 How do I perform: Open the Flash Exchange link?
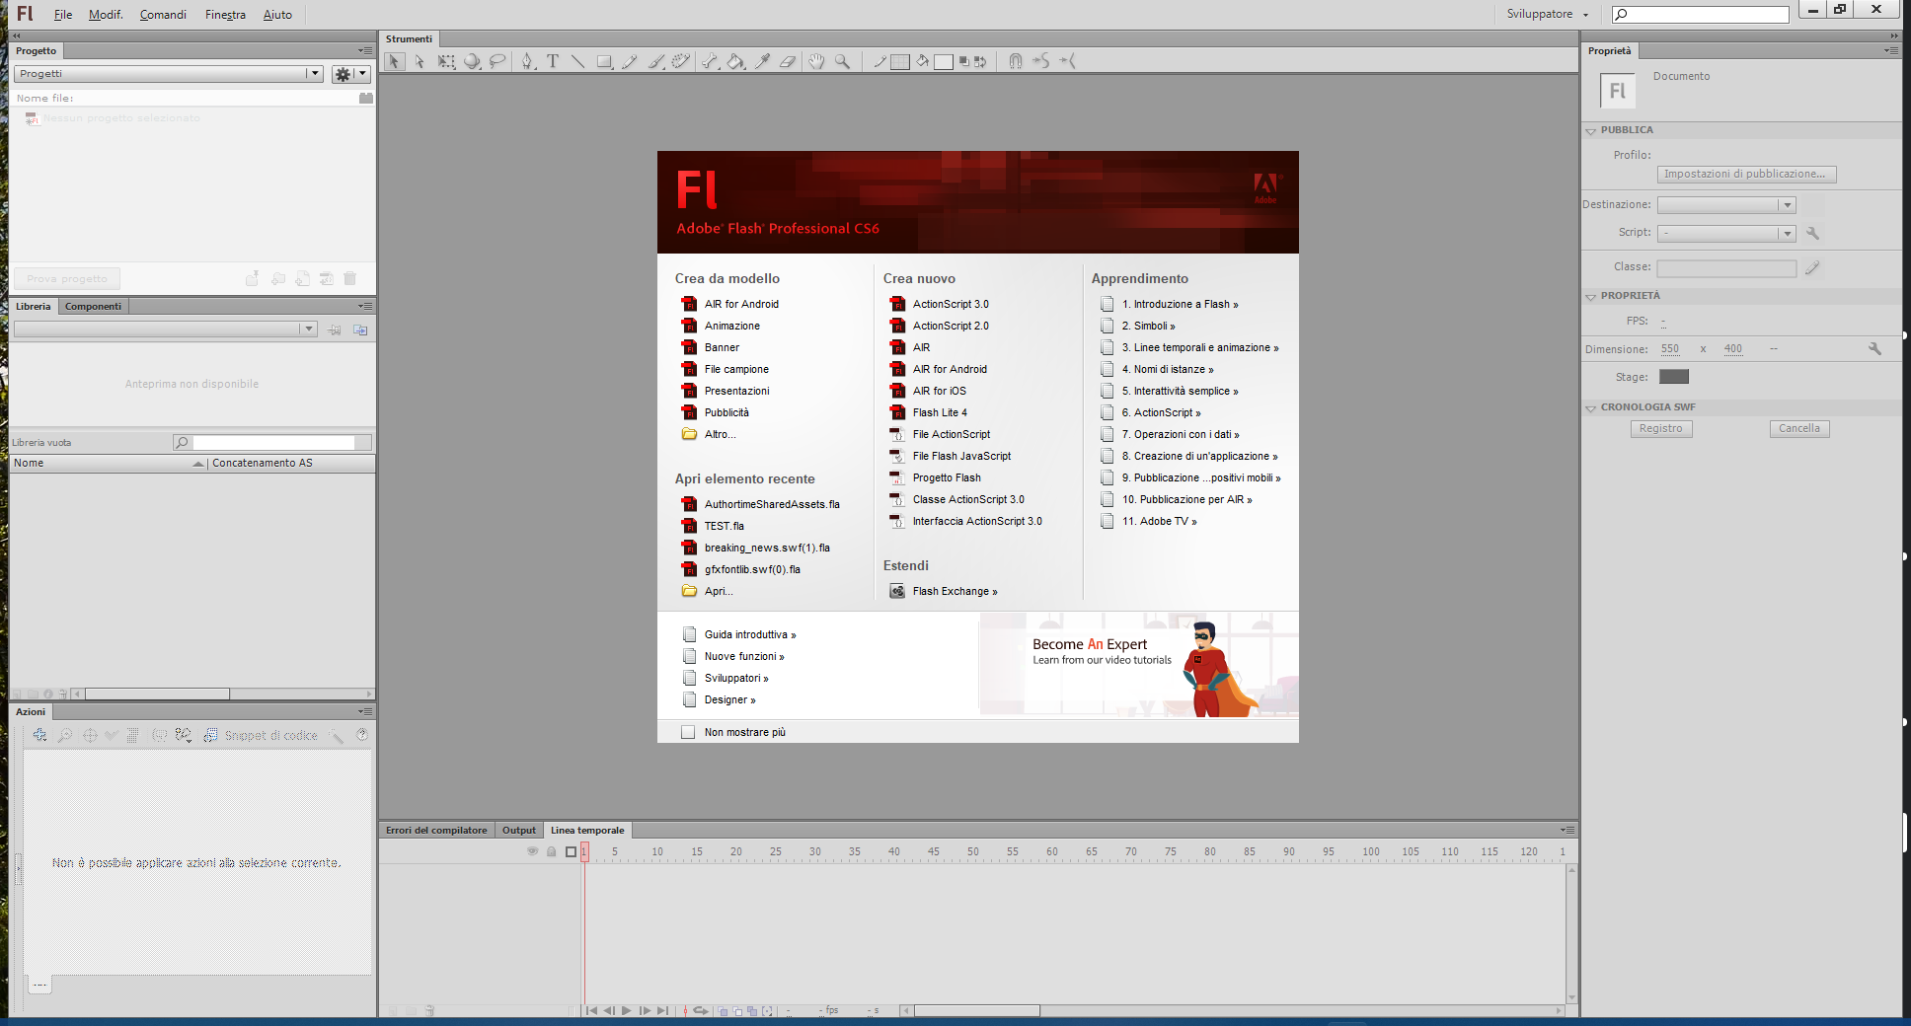pos(954,592)
